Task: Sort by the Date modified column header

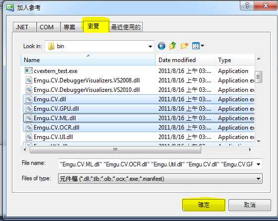Action: click(185, 60)
